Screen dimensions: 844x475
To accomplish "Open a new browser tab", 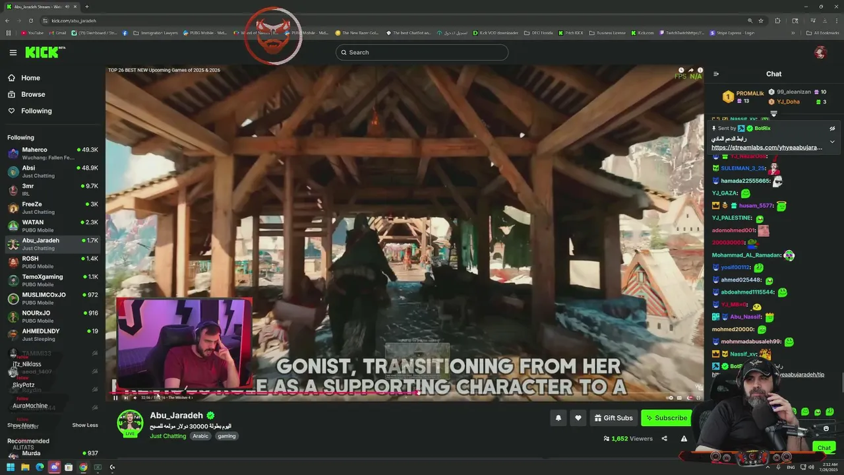I will click(86, 7).
